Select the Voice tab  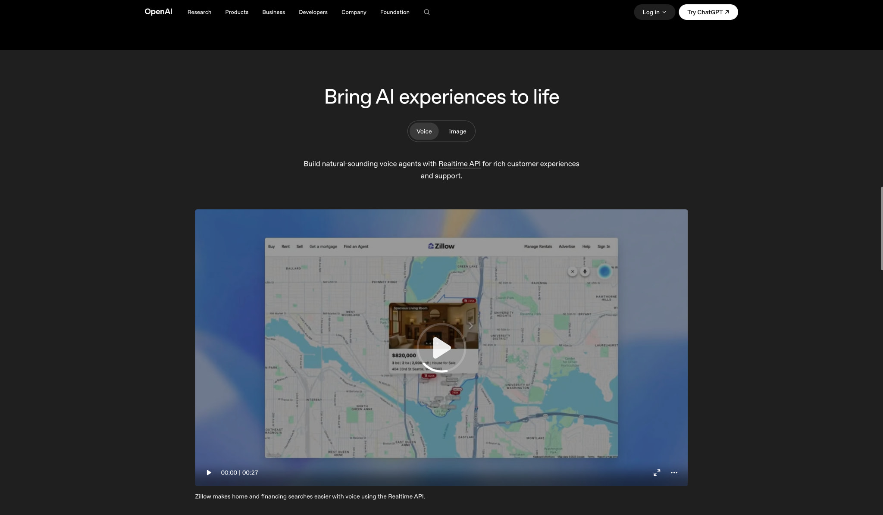coord(424,131)
